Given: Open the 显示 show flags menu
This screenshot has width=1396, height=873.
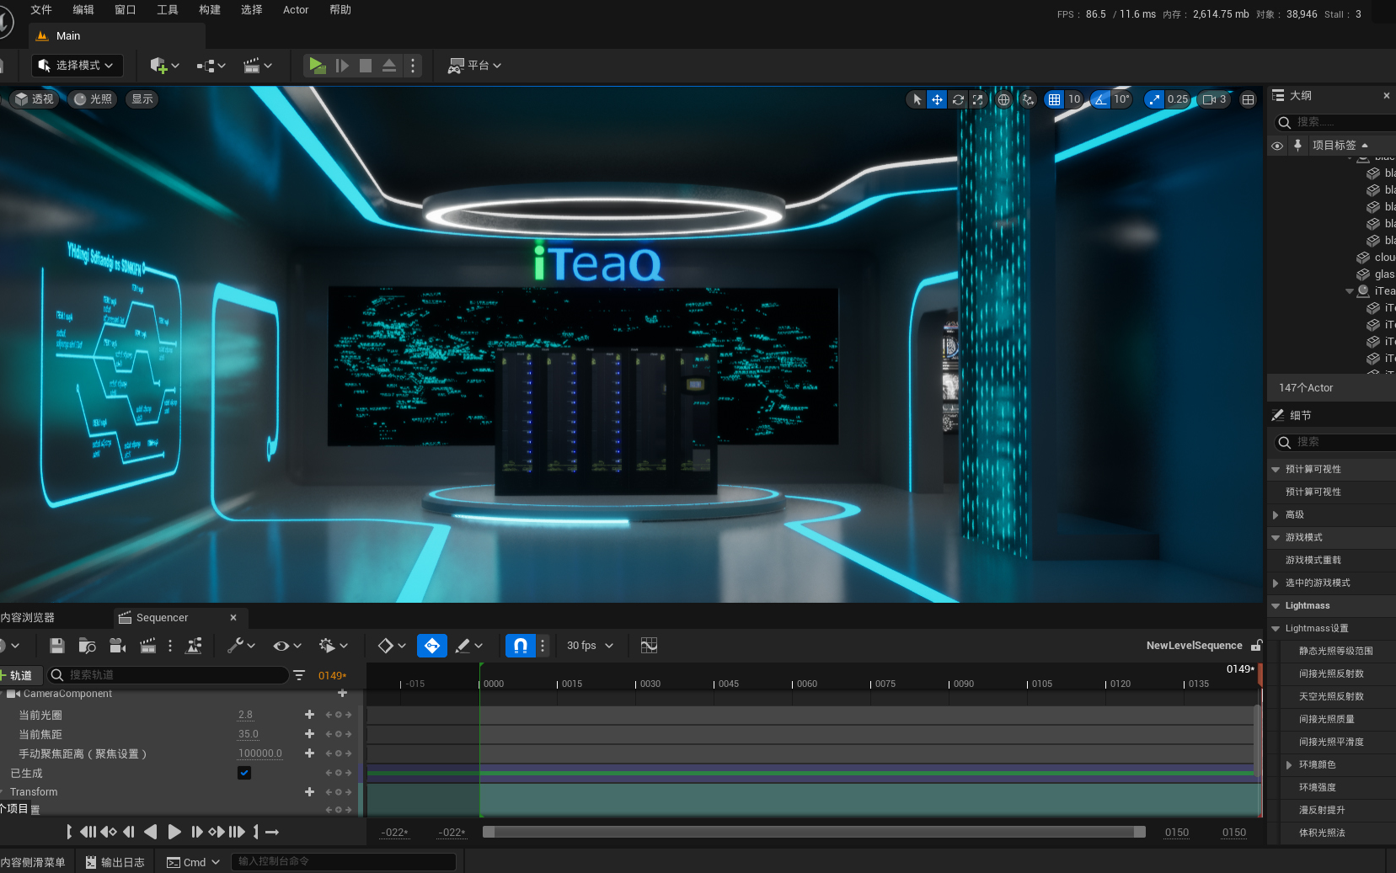Looking at the screenshot, I should [142, 99].
